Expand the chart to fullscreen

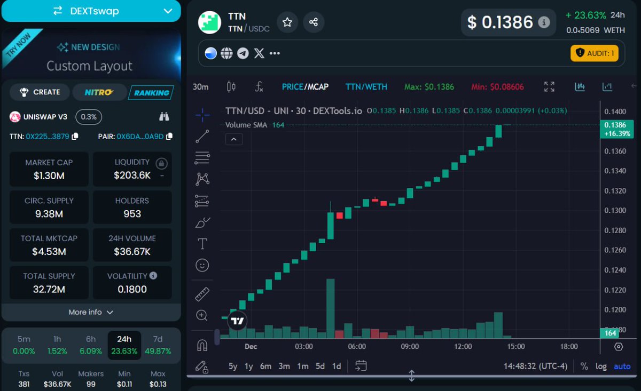tap(549, 86)
